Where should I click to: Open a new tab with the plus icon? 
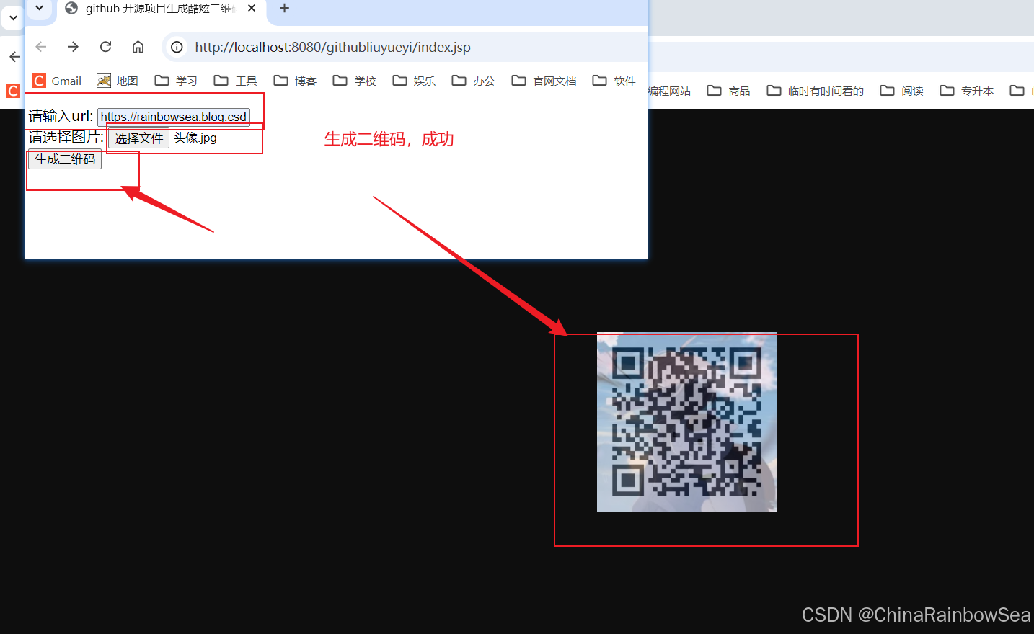coord(284,9)
